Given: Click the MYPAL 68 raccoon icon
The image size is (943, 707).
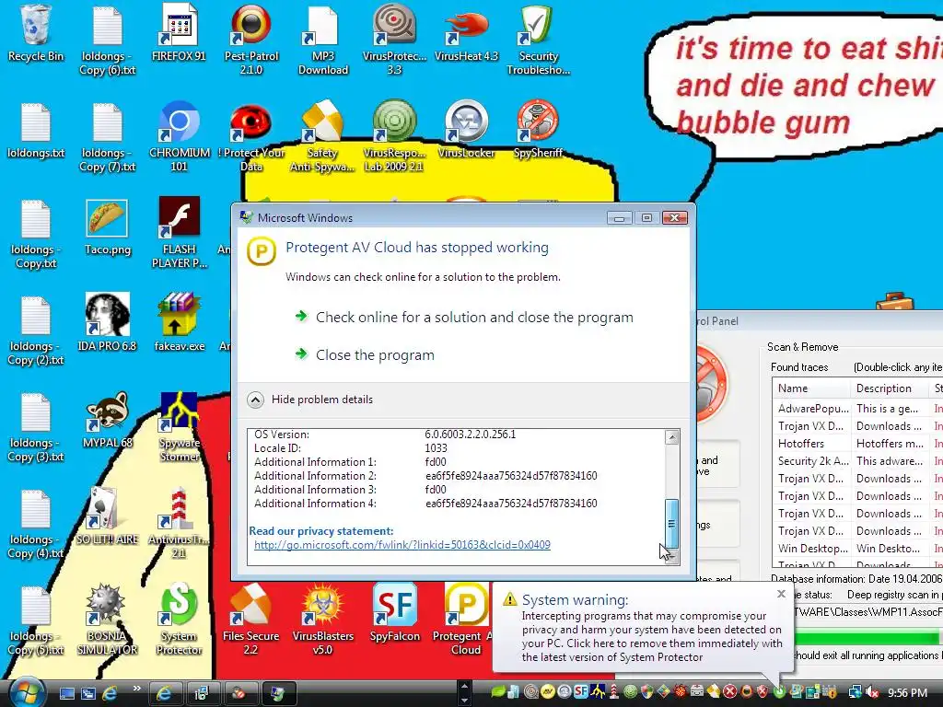Looking at the screenshot, I should coord(107,420).
